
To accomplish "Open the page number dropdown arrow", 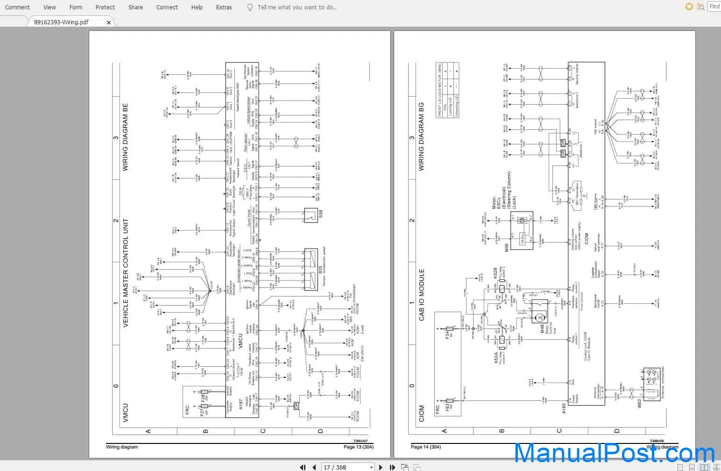I will 371,467.
